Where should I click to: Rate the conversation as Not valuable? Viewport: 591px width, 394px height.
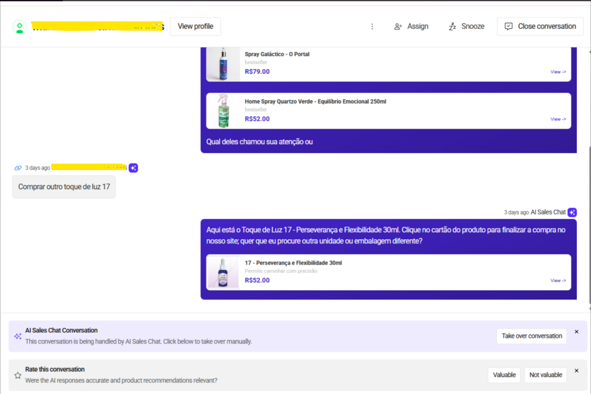pos(545,375)
